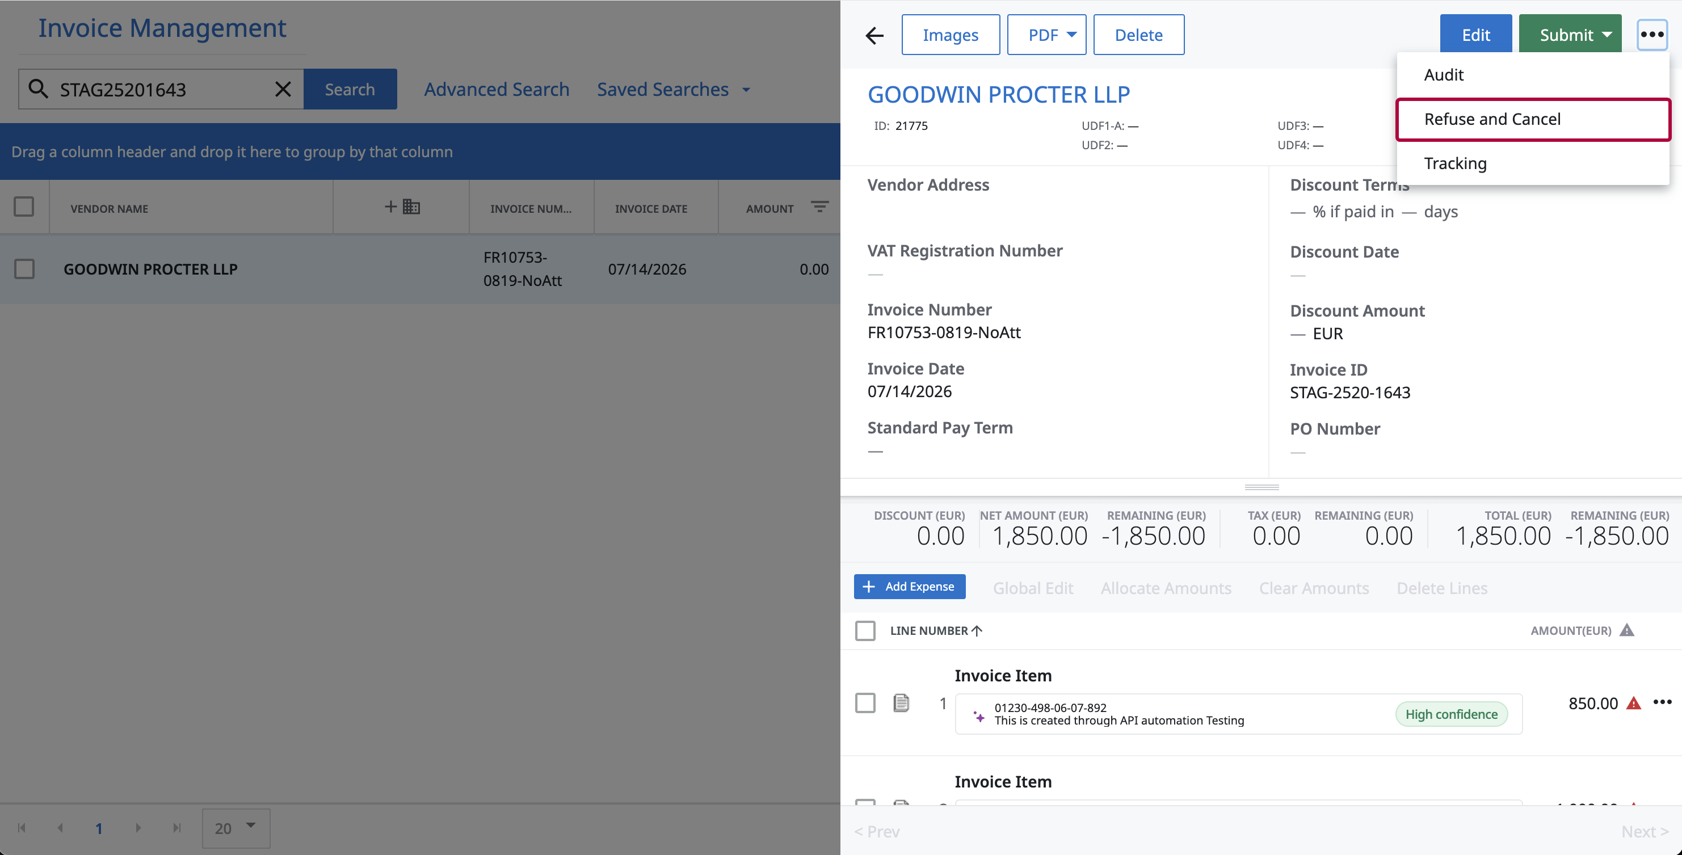Viewport: 1682px width, 855px height.
Task: Click page number 1 in pager
Action: [99, 828]
